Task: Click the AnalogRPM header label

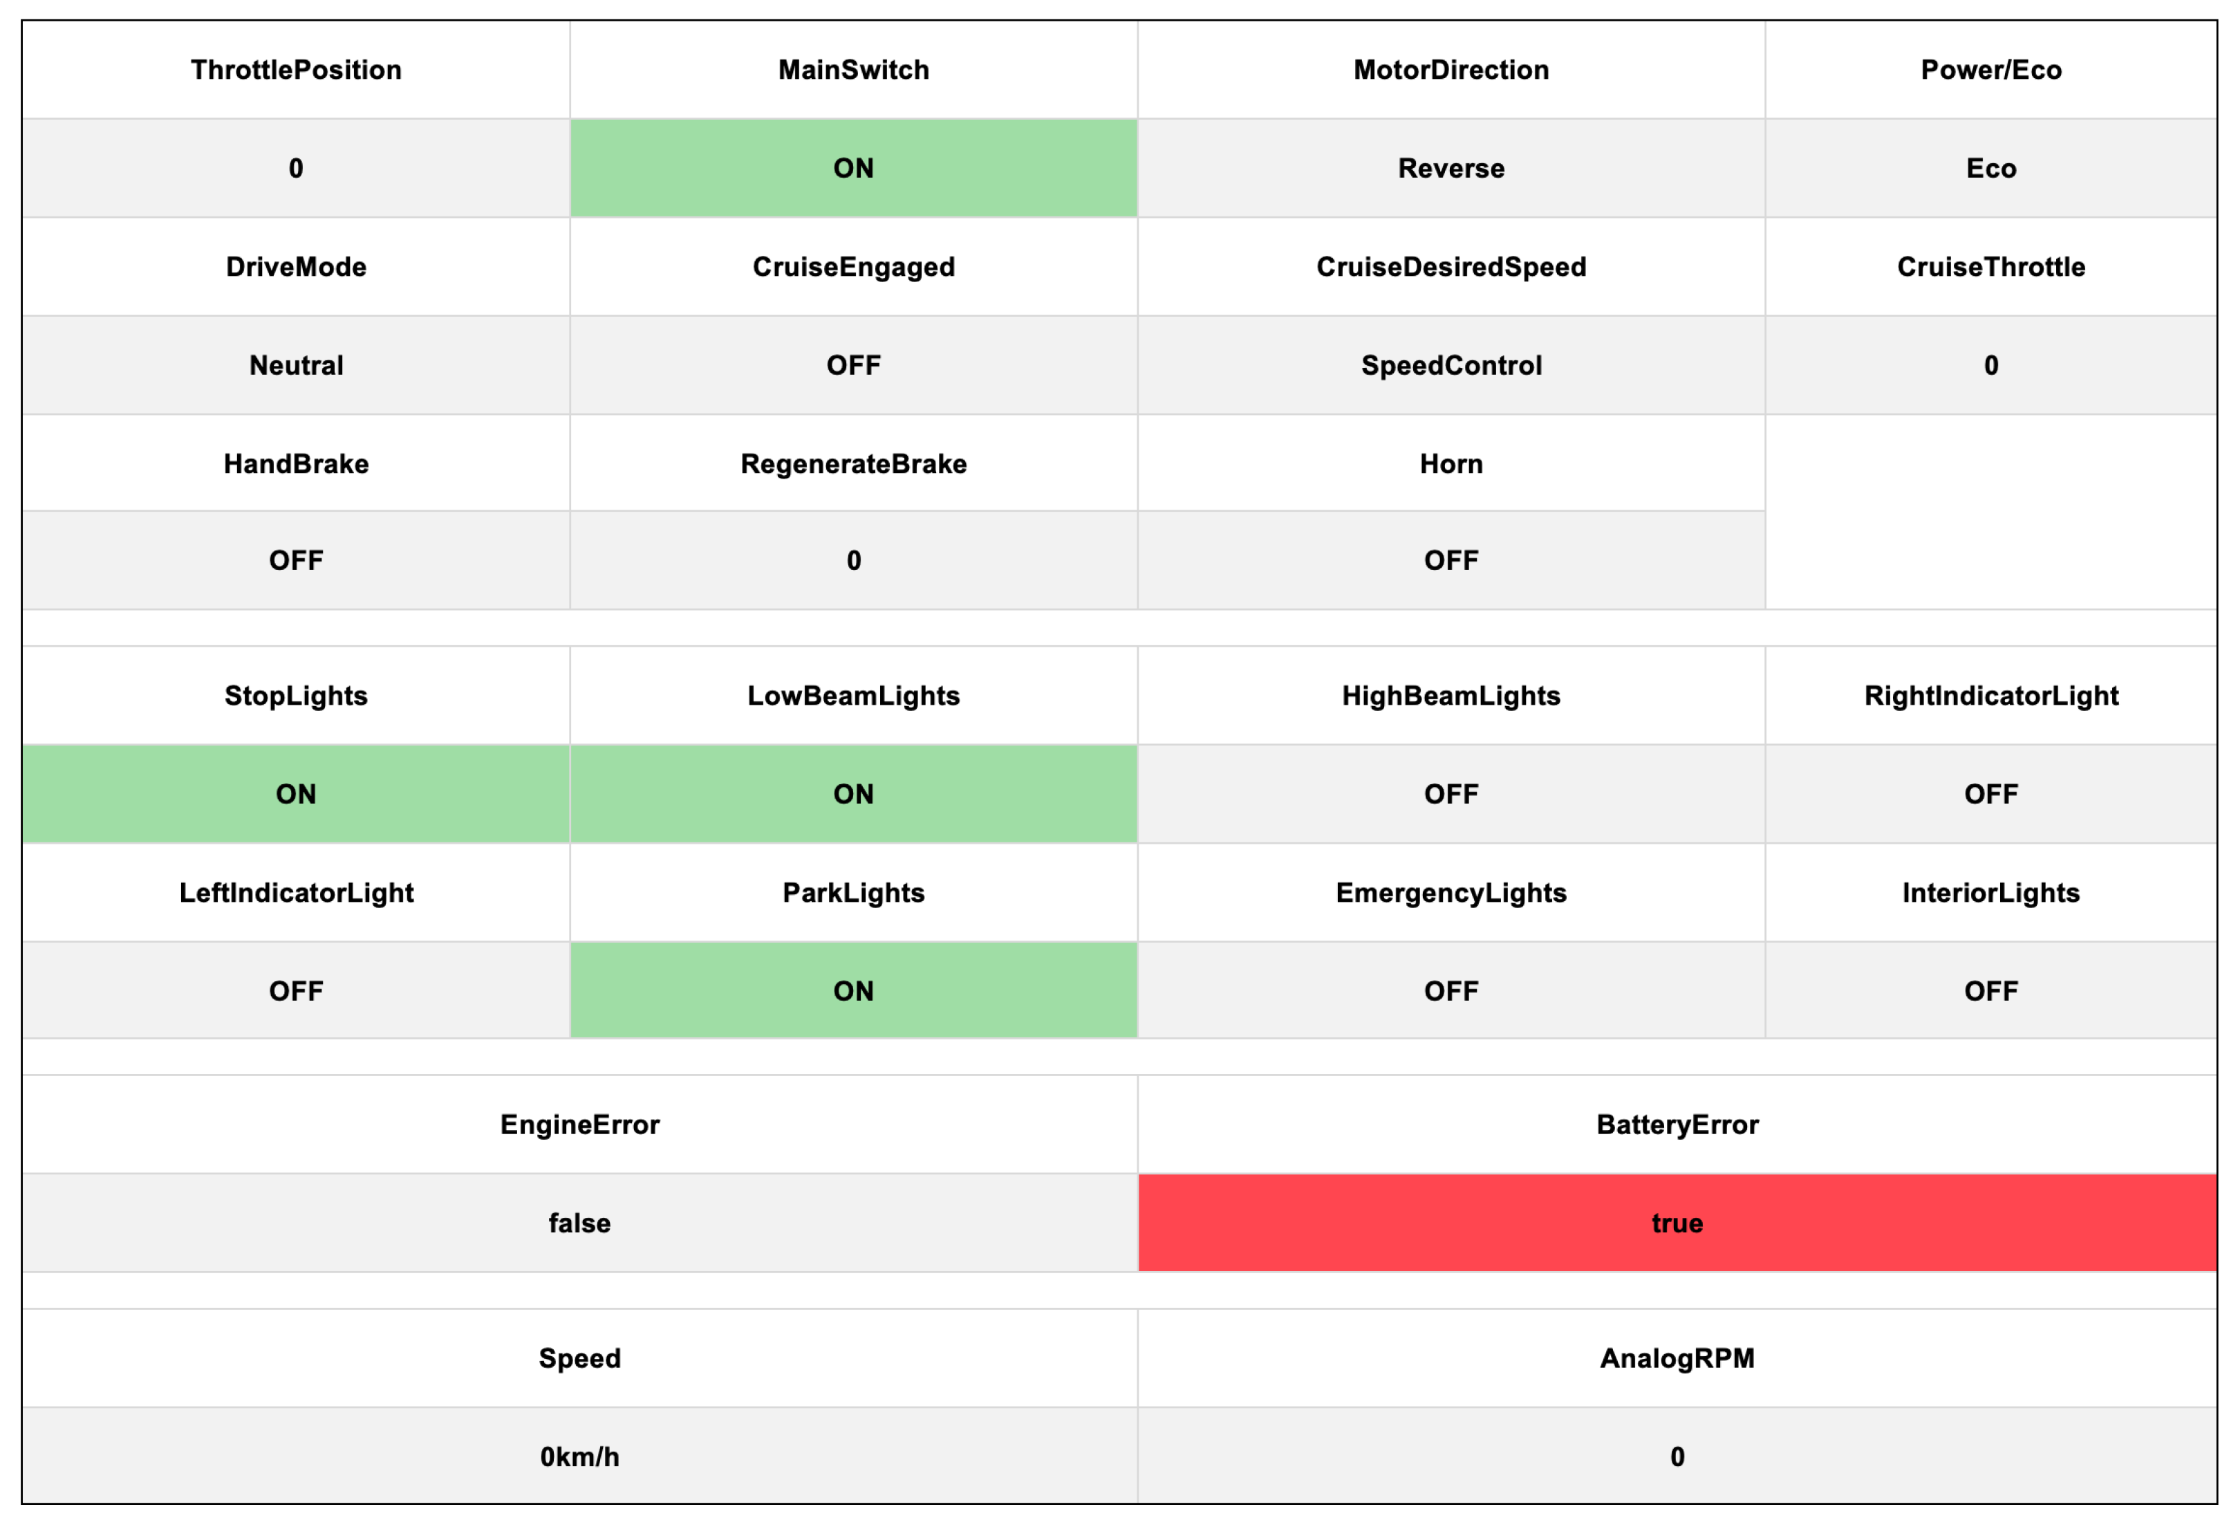Action: coord(1677,1358)
